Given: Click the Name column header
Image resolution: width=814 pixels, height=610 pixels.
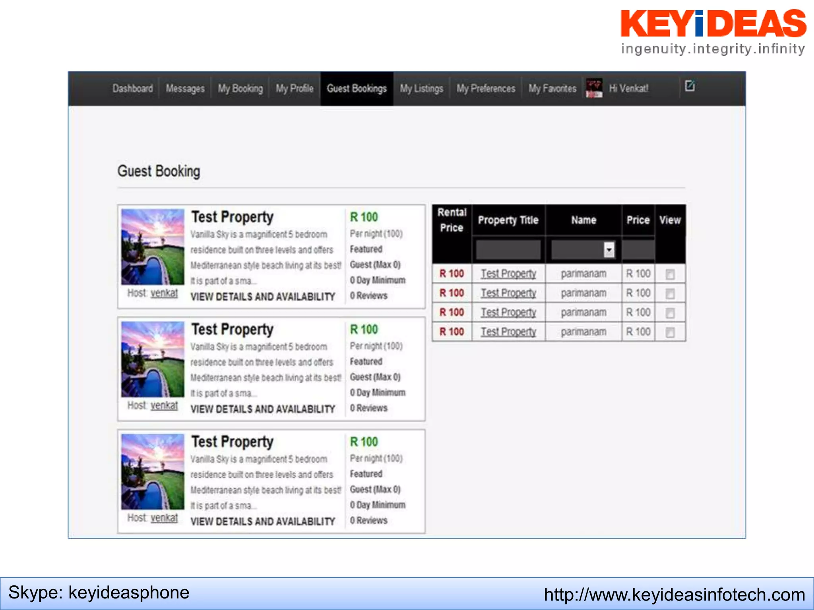Looking at the screenshot, I should click(x=583, y=220).
